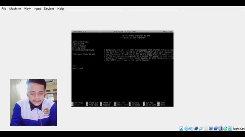Open the View menu
Screen dimensions: 245x137
(27, 9)
